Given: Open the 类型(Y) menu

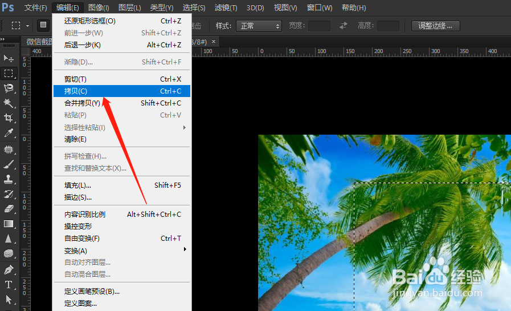Looking at the screenshot, I should pyautogui.click(x=162, y=7).
